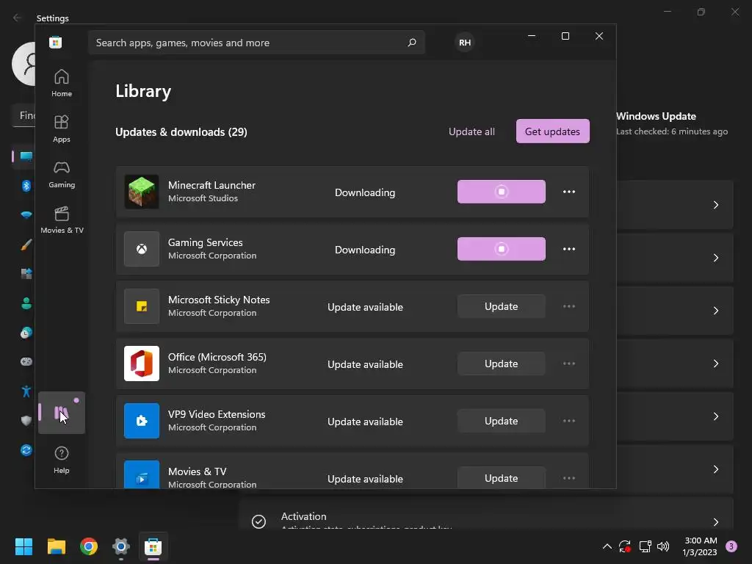Open Bluetooth section in Settings sidebar
This screenshot has width=752, height=564.
pos(26,185)
